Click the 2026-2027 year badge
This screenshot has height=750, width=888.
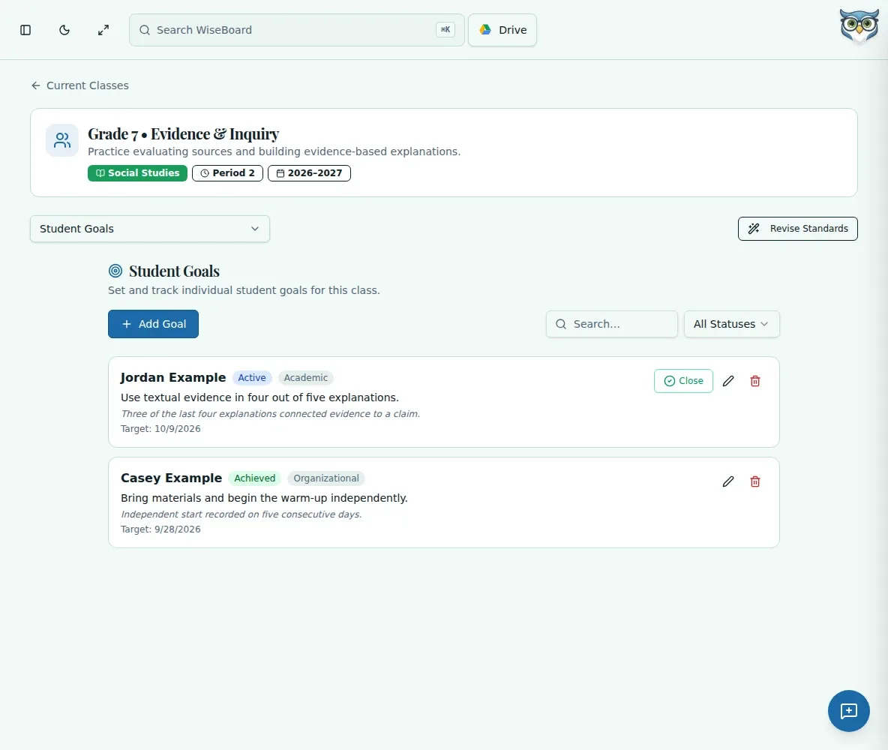pyautogui.click(x=309, y=173)
